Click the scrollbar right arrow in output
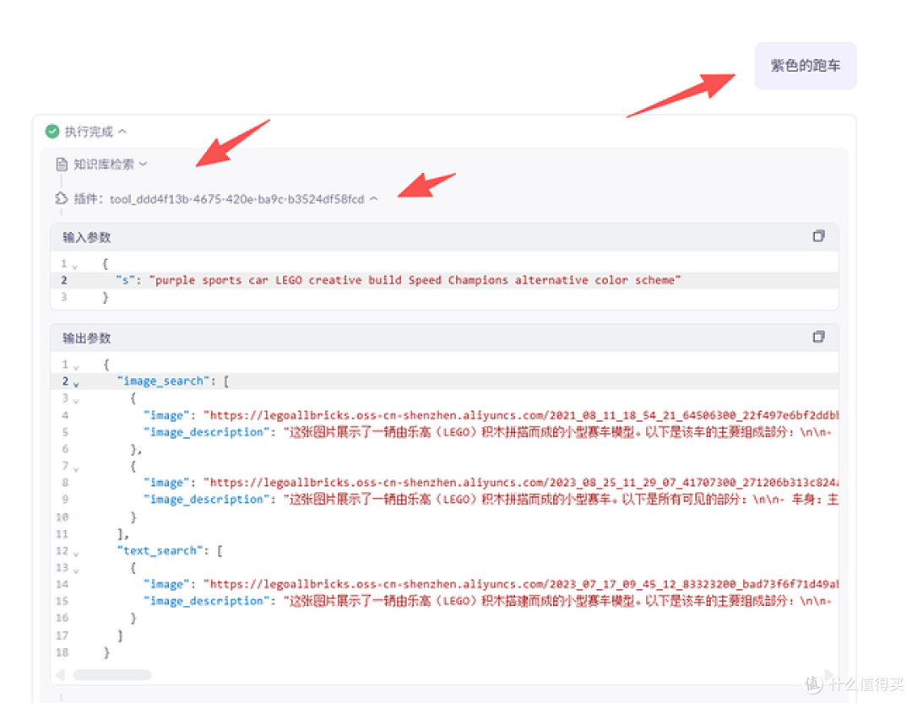 [829, 674]
